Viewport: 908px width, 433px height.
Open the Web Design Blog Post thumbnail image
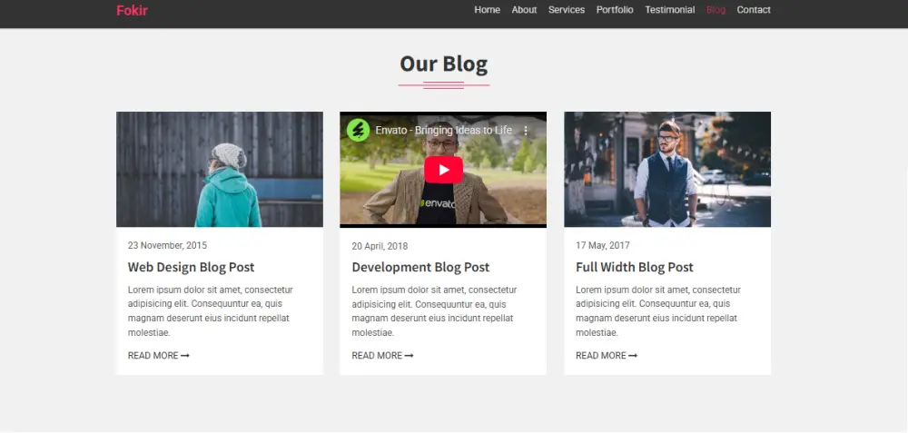[220, 169]
